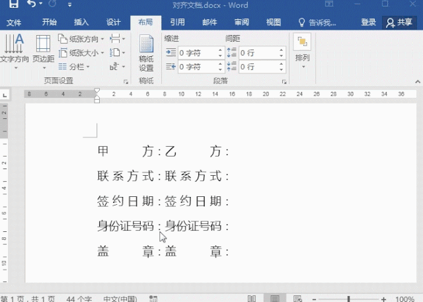Image resolution: width=423 pixels, height=302 pixels.
Task: Select the 布局 ribbon tab
Action: (x=145, y=22)
